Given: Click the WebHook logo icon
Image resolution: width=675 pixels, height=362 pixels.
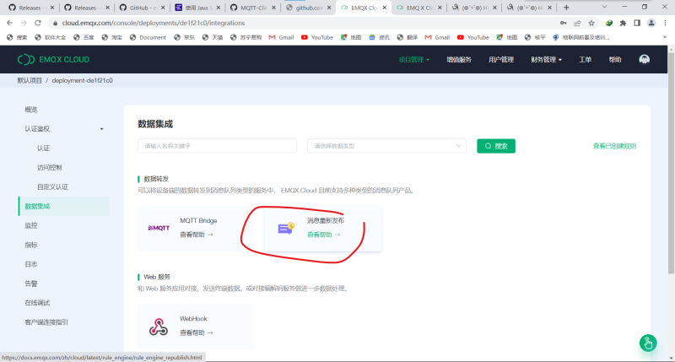Looking at the screenshot, I should click(159, 327).
